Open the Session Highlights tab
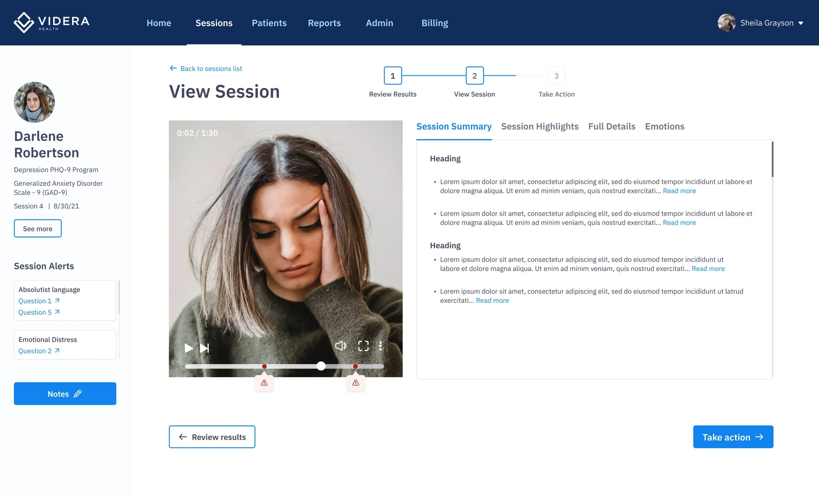The image size is (819, 497). (x=540, y=127)
